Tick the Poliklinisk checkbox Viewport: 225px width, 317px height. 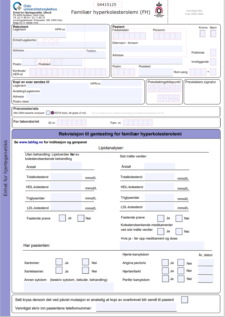click(213, 52)
